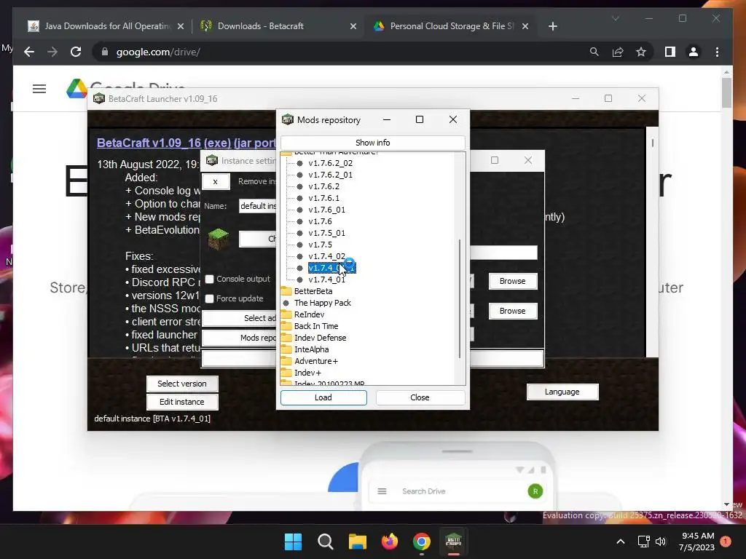
Task: Click the search magnifier in Chrome toolbar
Action: click(x=594, y=52)
